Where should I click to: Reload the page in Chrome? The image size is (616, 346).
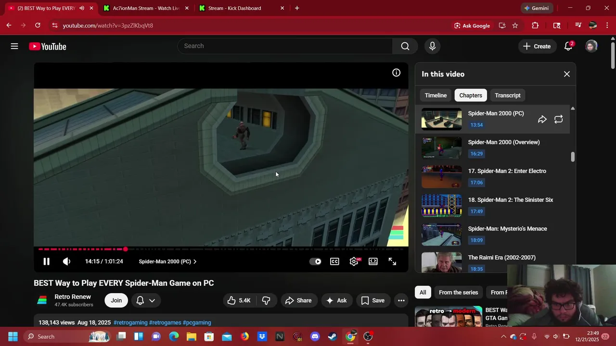(38, 25)
